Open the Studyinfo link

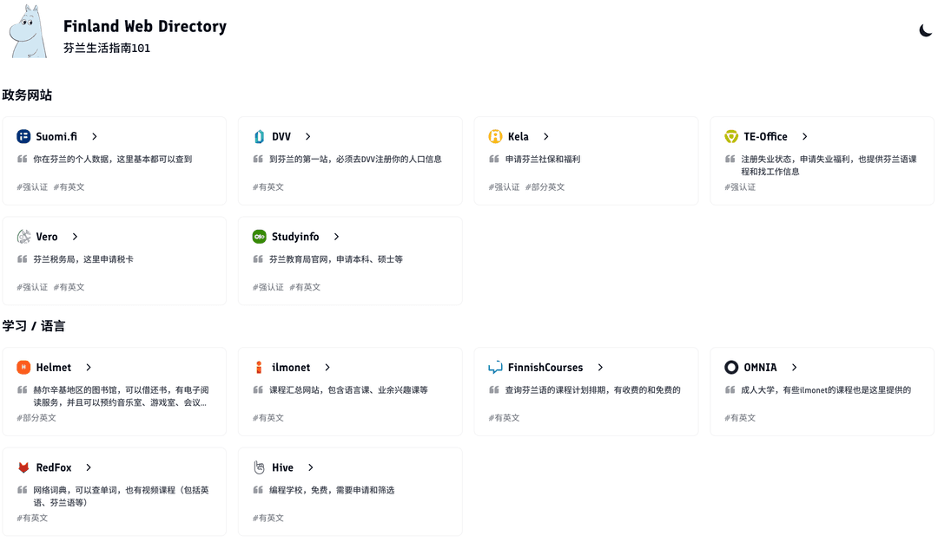[295, 237]
